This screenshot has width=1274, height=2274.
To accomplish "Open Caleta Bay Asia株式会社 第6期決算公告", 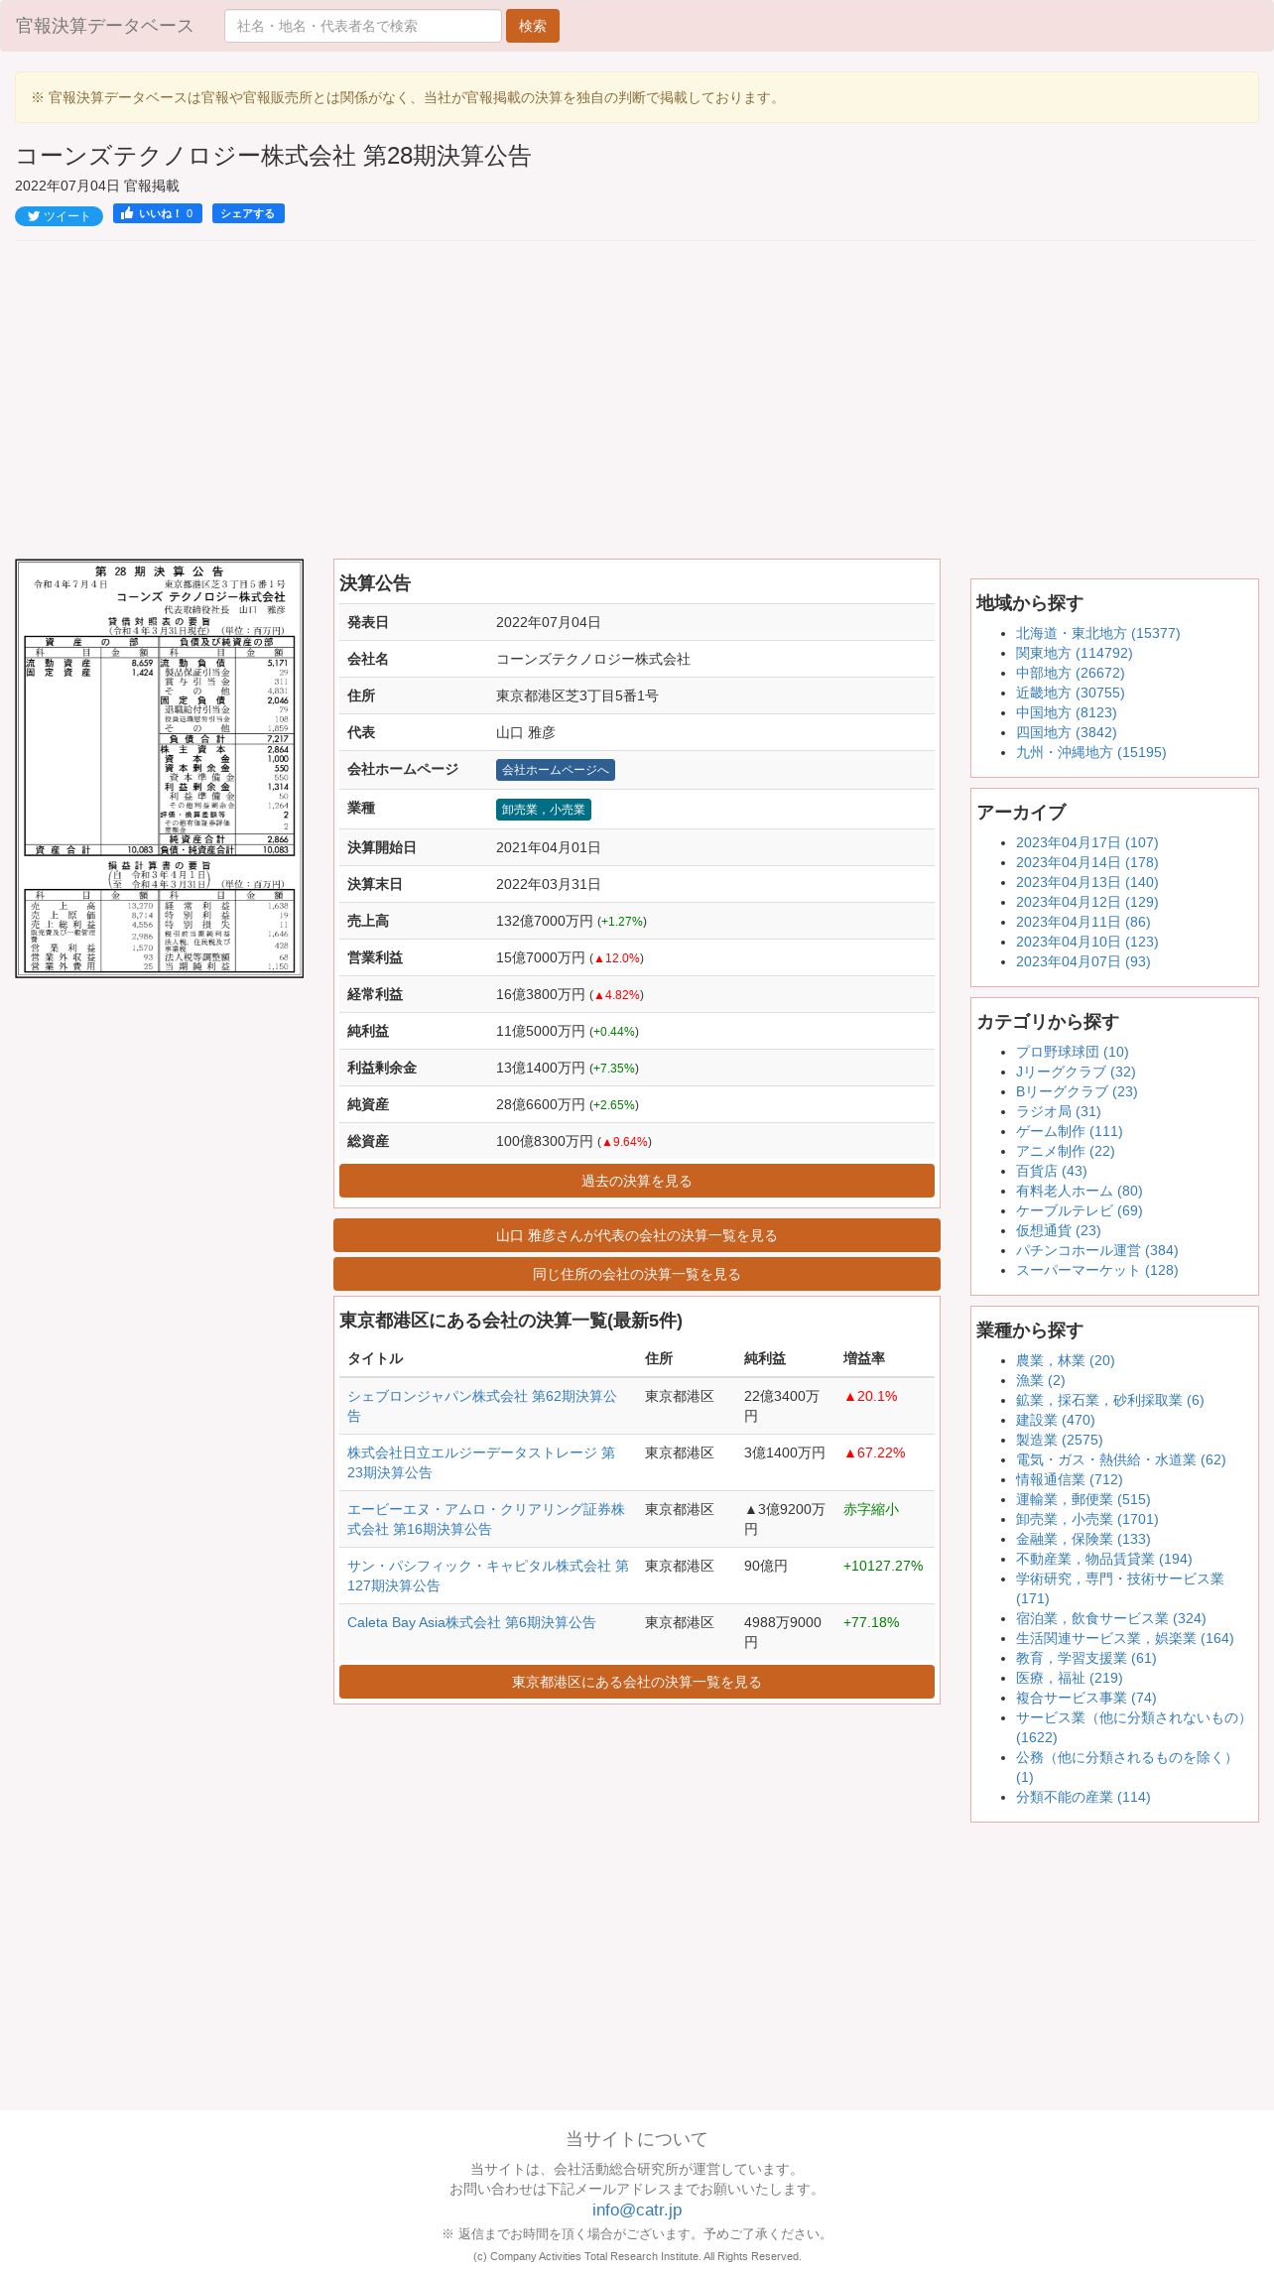I will click(471, 1622).
